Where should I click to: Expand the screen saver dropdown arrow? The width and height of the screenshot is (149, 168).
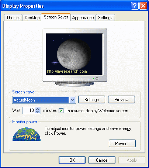(72, 100)
